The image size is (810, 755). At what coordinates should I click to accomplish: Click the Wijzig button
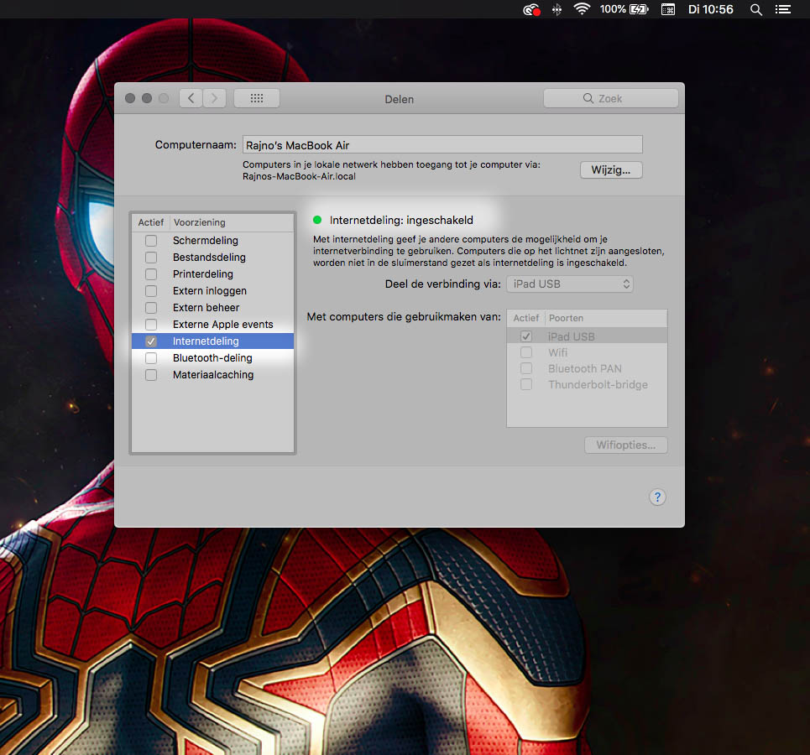[611, 170]
